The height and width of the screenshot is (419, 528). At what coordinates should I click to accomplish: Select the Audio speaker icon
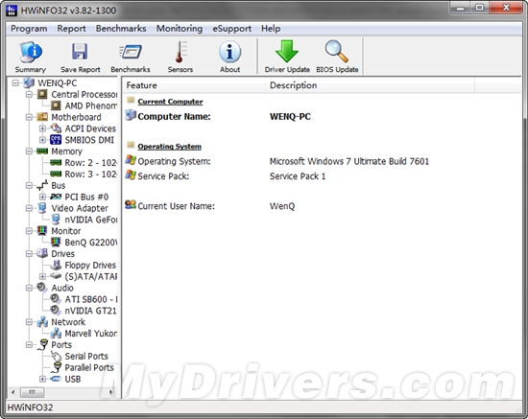click(41, 288)
